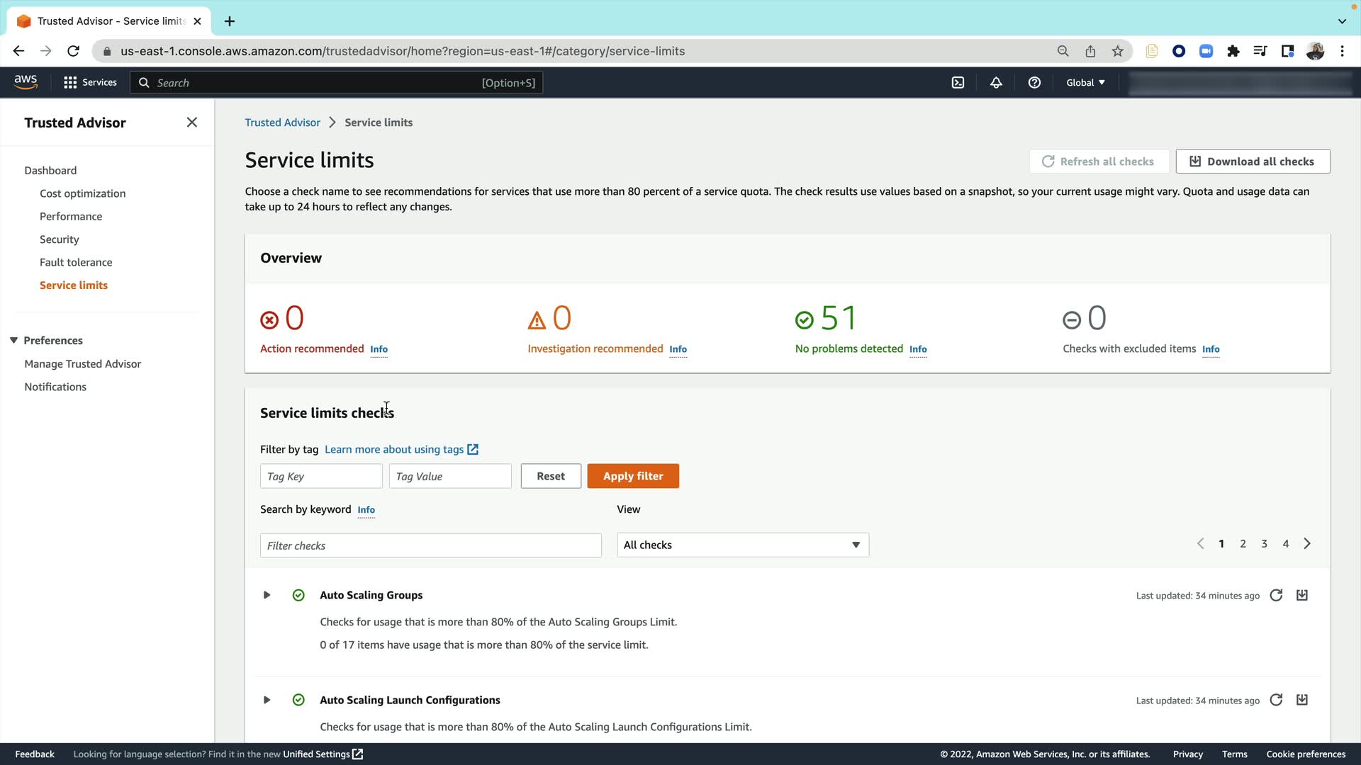Open the All checks view dropdown
The image size is (1361, 765).
tap(742, 545)
